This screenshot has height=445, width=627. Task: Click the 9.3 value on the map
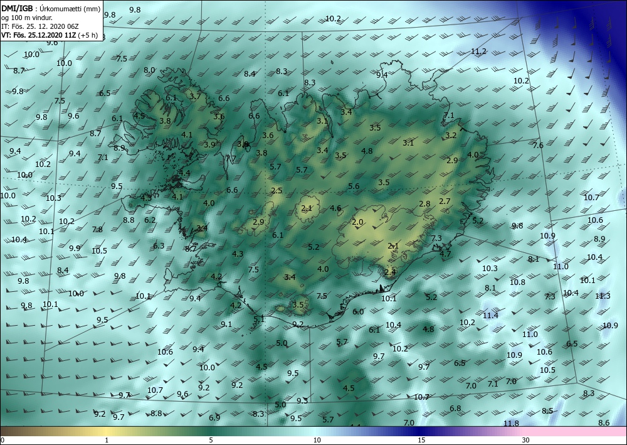click(302, 401)
